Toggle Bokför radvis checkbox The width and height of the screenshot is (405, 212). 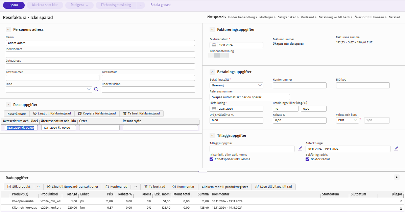[307, 159]
